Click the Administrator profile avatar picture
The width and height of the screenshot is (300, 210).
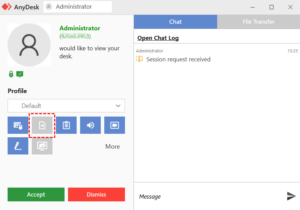29,45
